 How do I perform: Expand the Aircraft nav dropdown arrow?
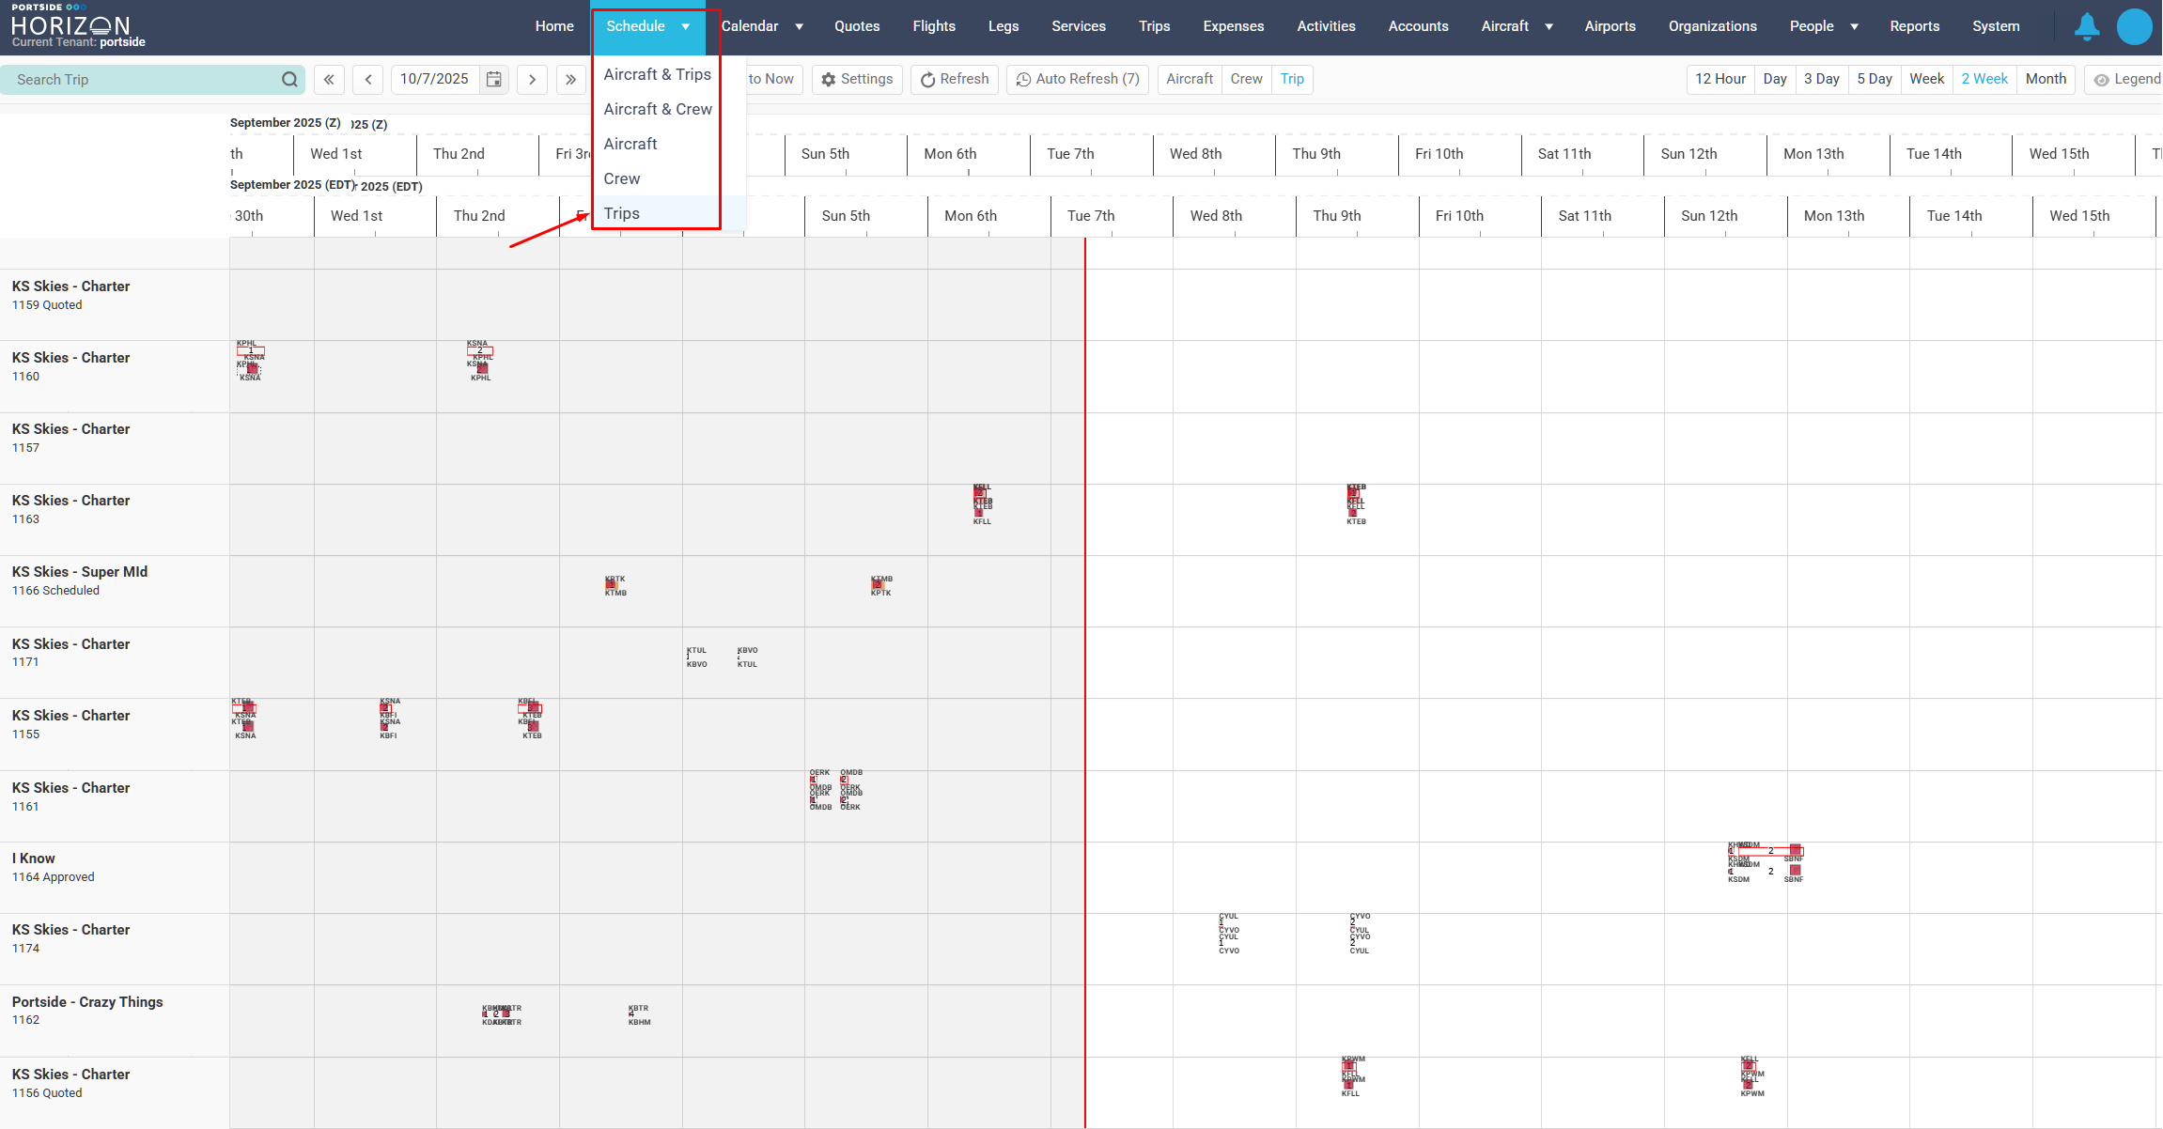click(1548, 26)
